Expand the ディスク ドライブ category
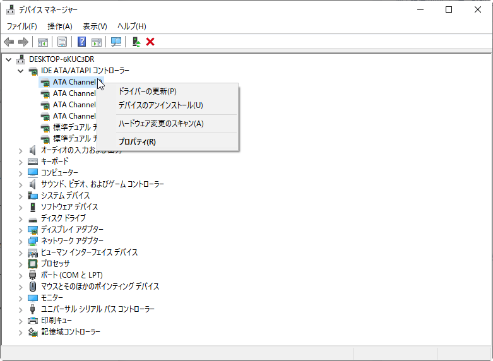The height and width of the screenshot is (361, 493). pyautogui.click(x=21, y=218)
